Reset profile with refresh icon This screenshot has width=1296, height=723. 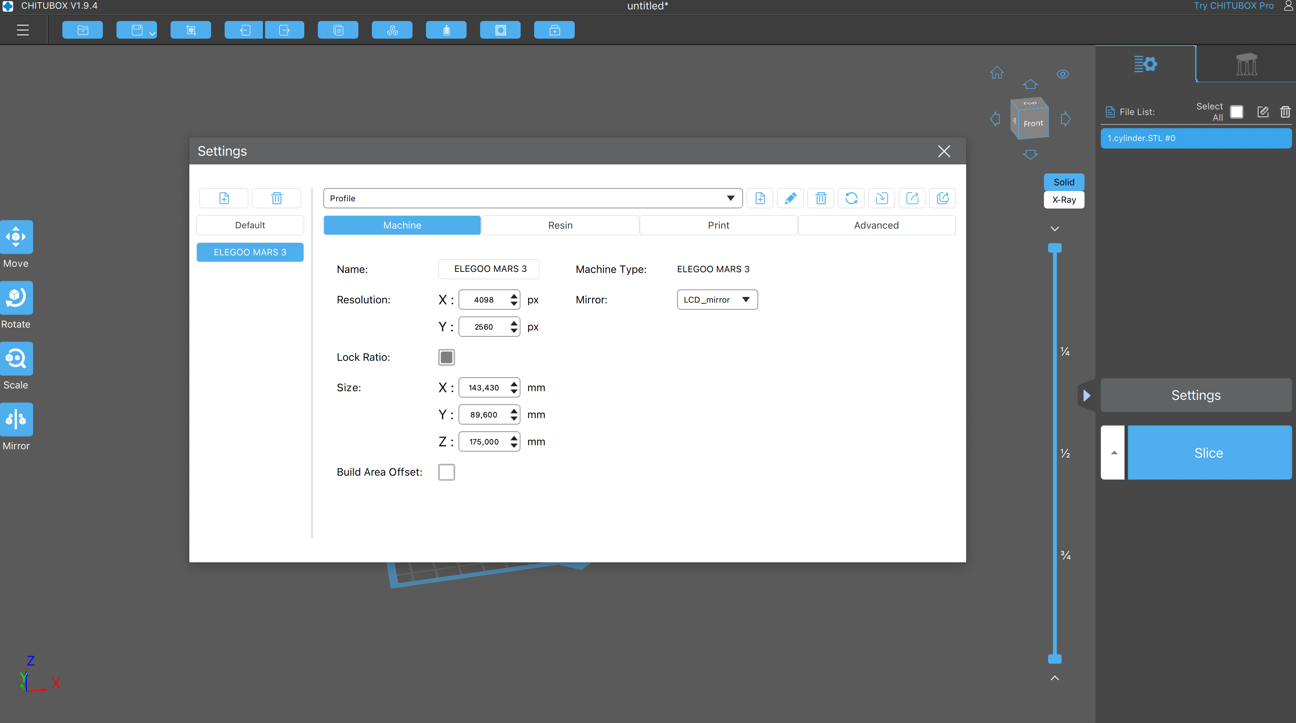click(x=851, y=198)
